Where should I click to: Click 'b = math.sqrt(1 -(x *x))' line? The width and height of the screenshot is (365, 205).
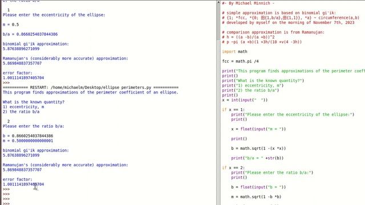[258, 148]
